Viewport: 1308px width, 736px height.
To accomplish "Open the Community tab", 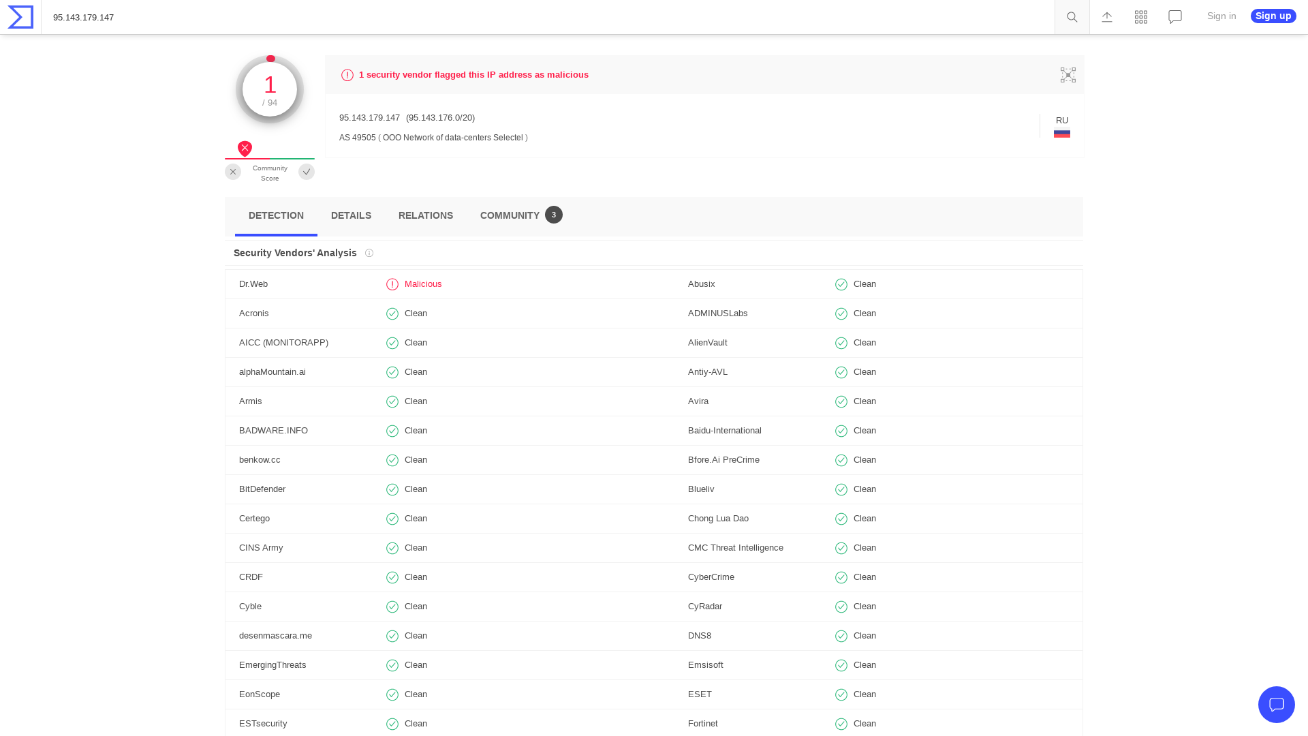I will pos(521,215).
